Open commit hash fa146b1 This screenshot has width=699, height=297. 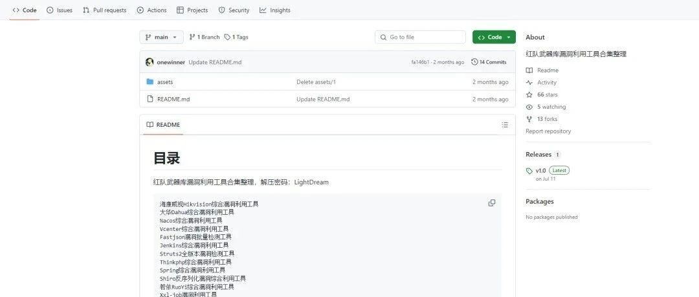point(421,62)
